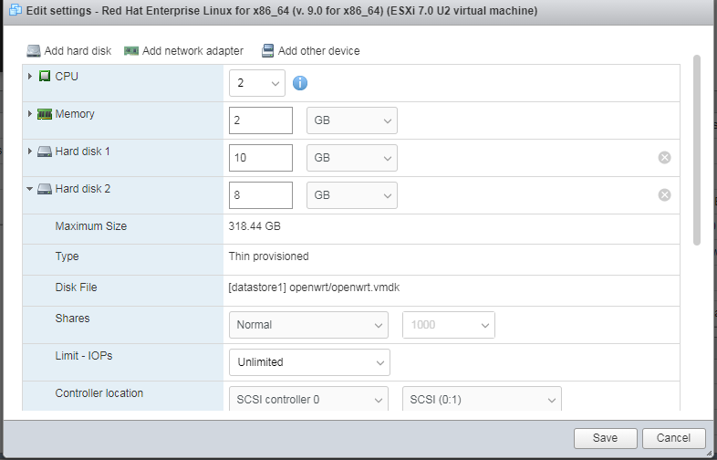717x460 pixels.
Task: Open the Shares value 1000 dropdown
Action: click(449, 325)
